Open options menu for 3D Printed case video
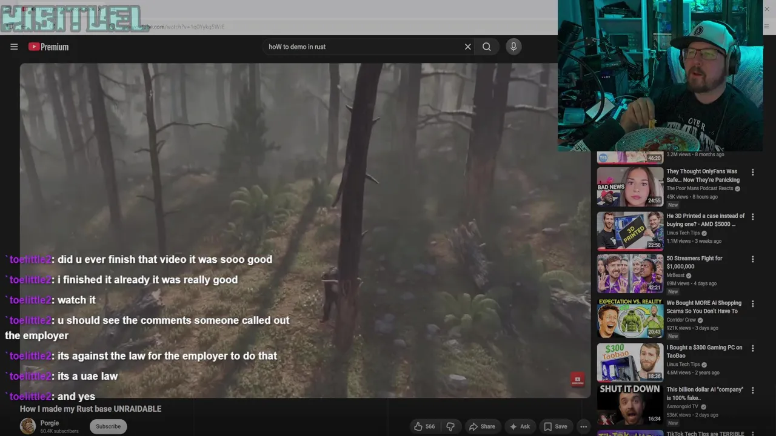The image size is (776, 436). (752, 217)
